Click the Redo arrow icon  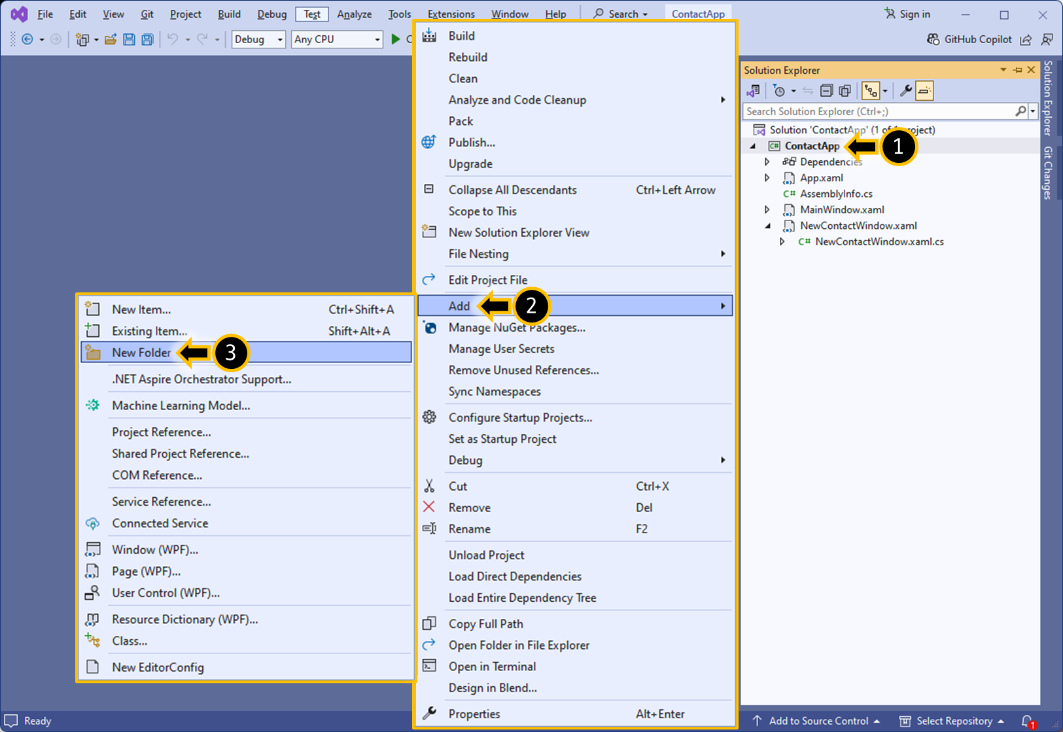tap(202, 39)
